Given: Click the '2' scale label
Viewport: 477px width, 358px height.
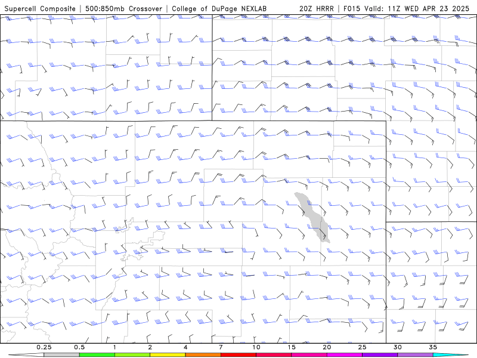Looking at the screenshot, I should [150, 347].
